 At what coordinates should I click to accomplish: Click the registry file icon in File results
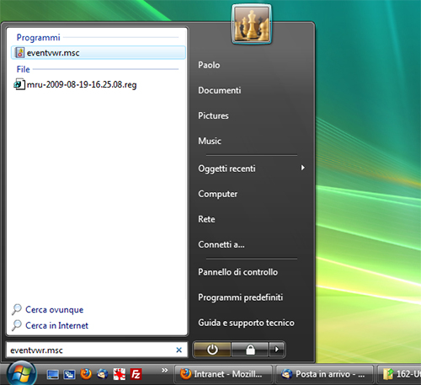[19, 84]
